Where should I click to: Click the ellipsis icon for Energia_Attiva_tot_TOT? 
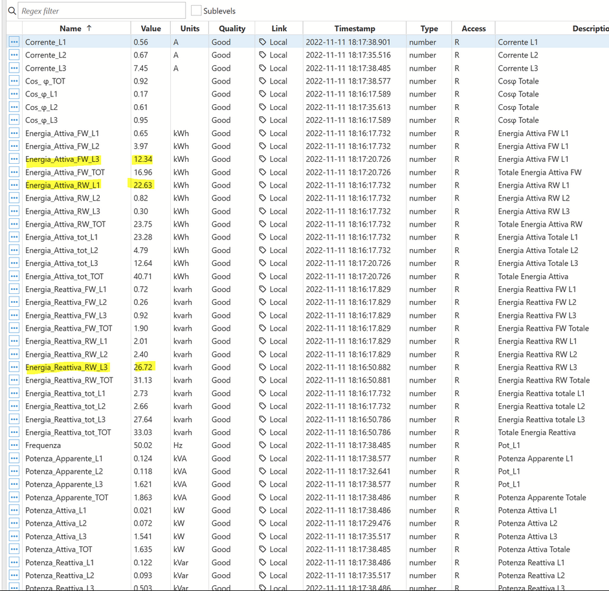click(14, 276)
